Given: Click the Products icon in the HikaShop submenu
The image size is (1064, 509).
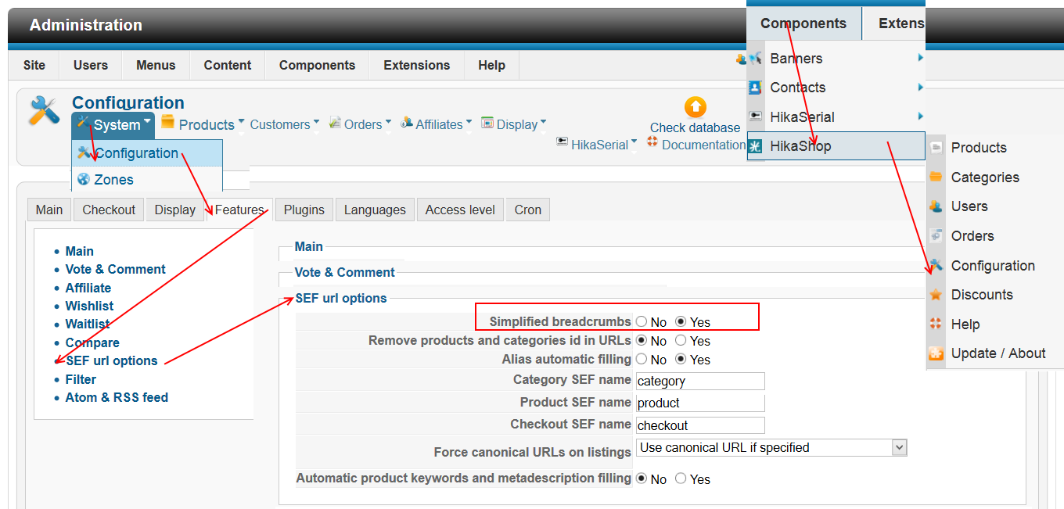Looking at the screenshot, I should [x=936, y=148].
